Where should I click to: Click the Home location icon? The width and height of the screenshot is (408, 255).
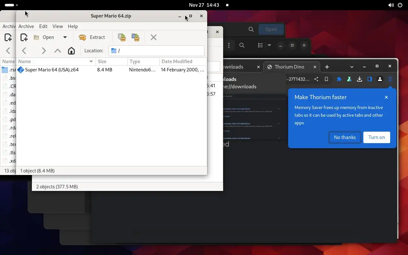click(71, 51)
